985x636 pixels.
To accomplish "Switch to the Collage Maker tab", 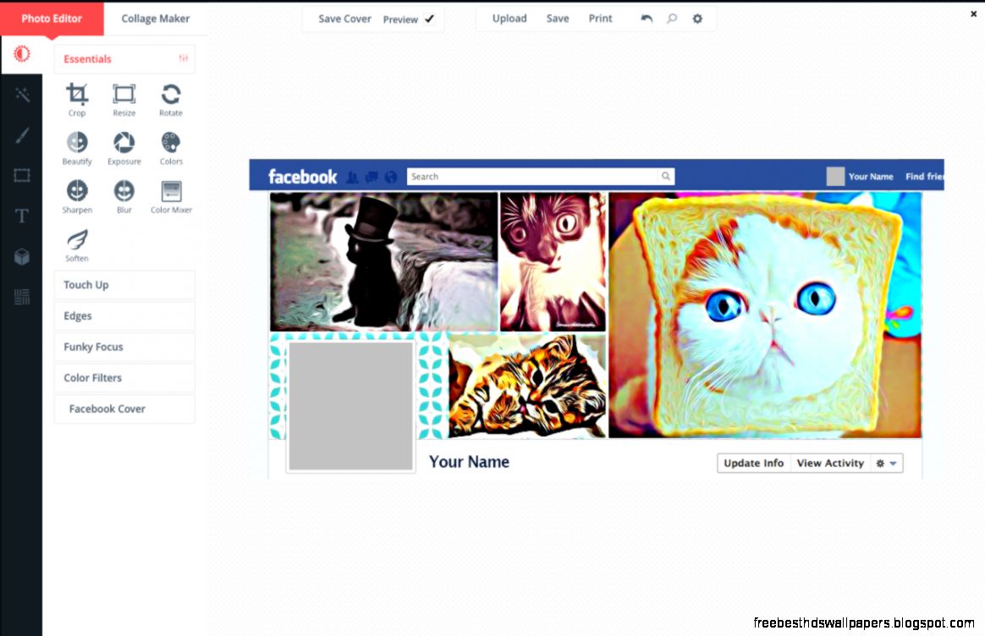I will (x=155, y=19).
